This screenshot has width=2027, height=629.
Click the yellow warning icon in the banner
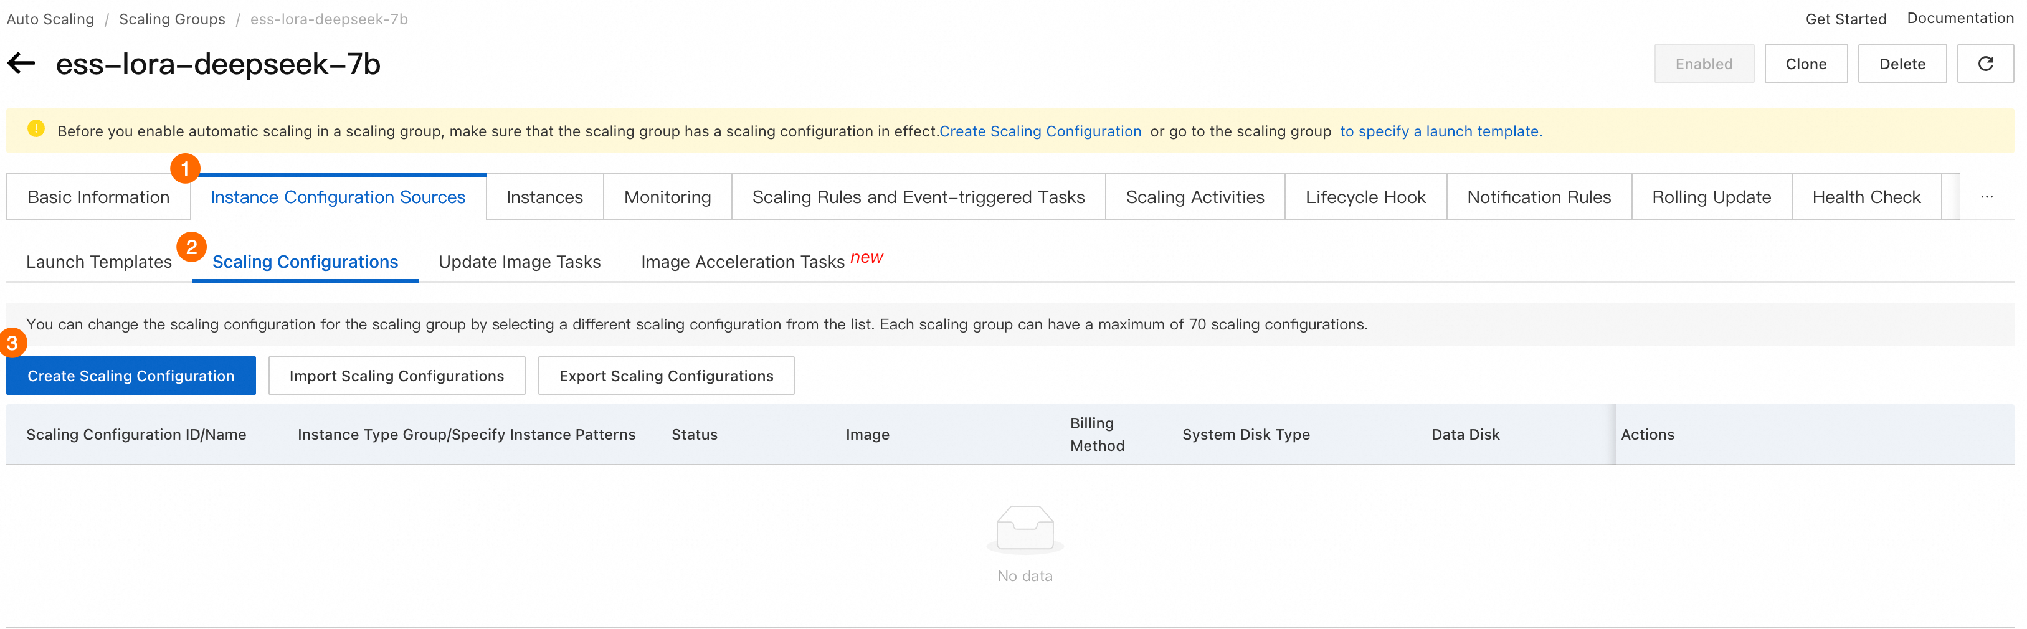point(36,129)
